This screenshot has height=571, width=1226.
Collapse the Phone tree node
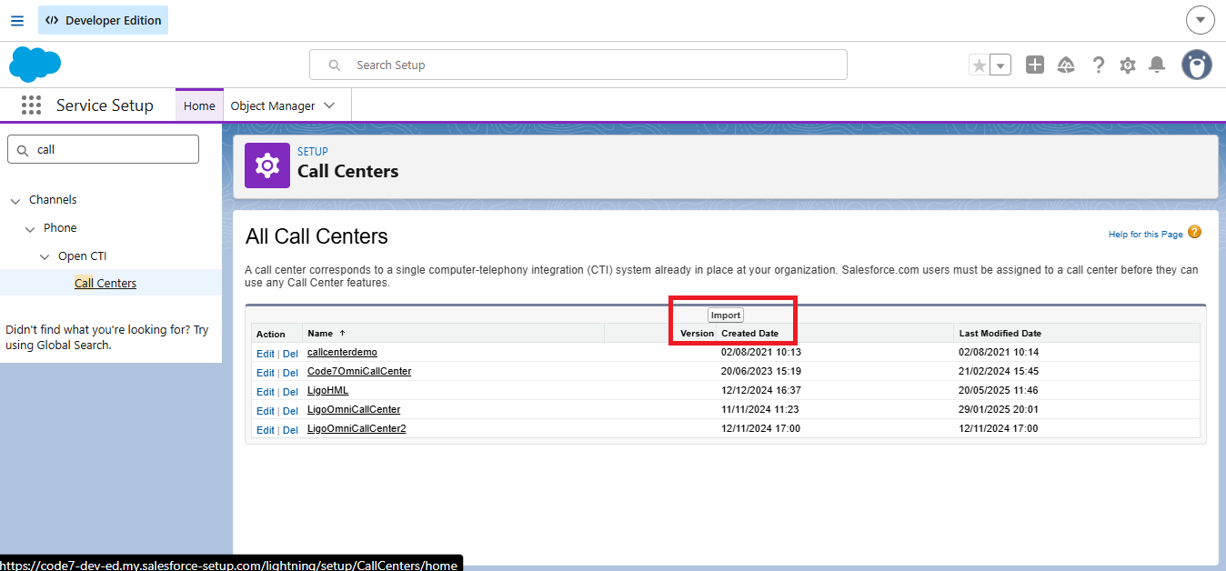(x=30, y=228)
